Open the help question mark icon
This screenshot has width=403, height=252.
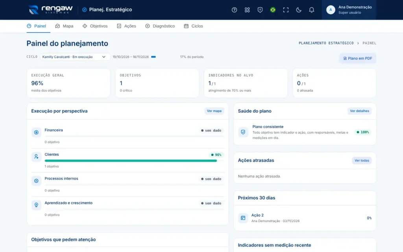234,10
